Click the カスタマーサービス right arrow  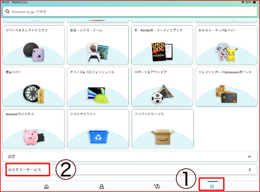click(x=250, y=169)
